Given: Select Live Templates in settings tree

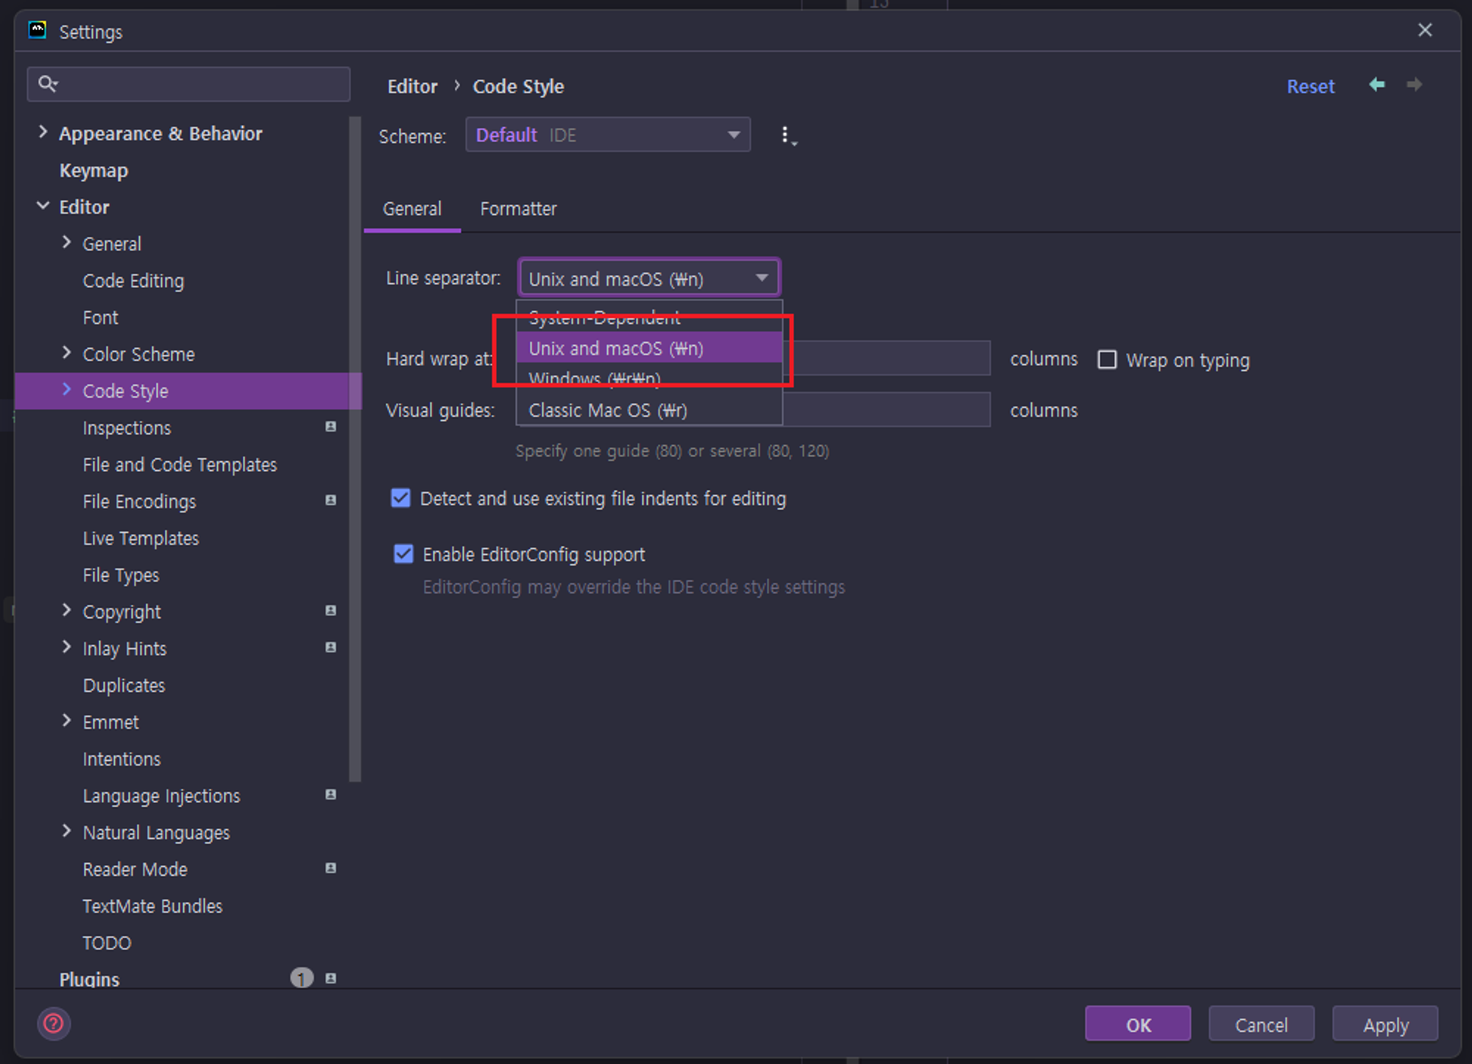Looking at the screenshot, I should pyautogui.click(x=141, y=539).
